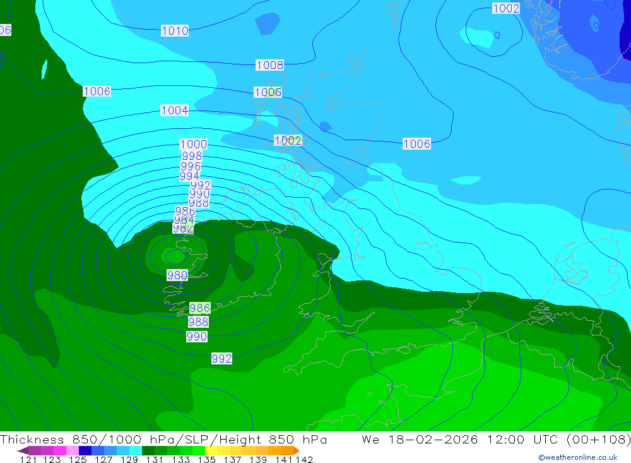Click the 1002 label over western Scotland

[x=288, y=140]
